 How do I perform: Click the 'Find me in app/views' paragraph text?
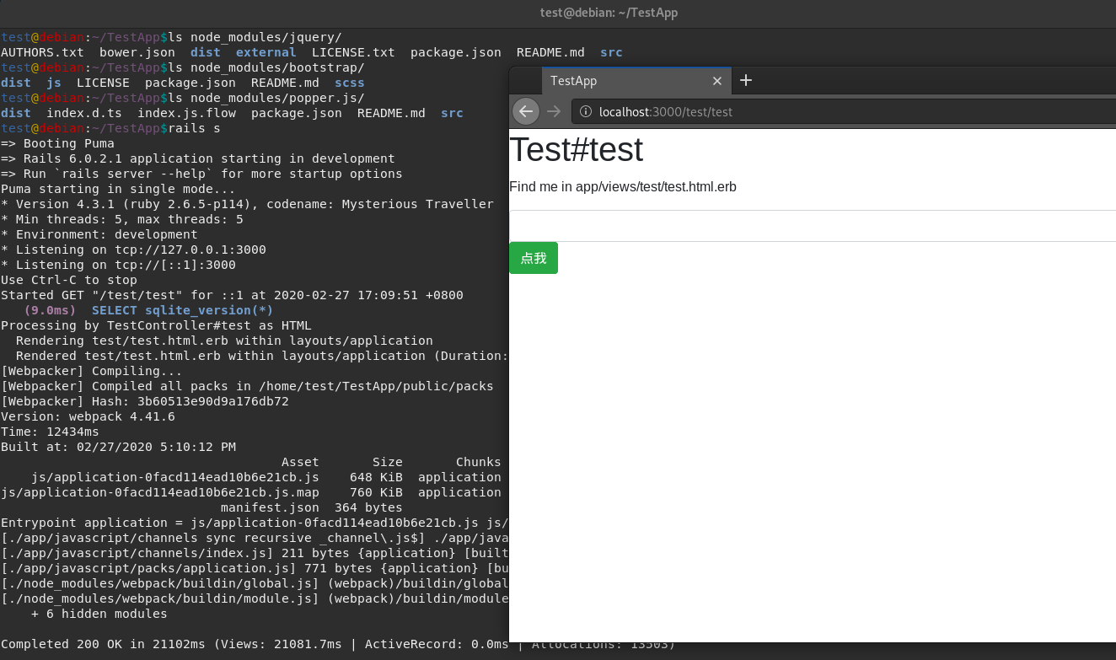point(622,187)
